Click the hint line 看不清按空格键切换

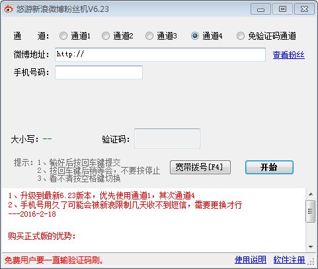(x=79, y=178)
